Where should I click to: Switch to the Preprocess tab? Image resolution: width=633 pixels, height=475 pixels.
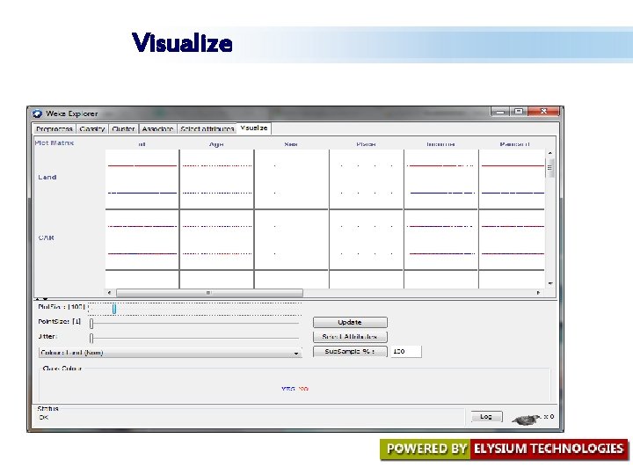[x=55, y=128]
